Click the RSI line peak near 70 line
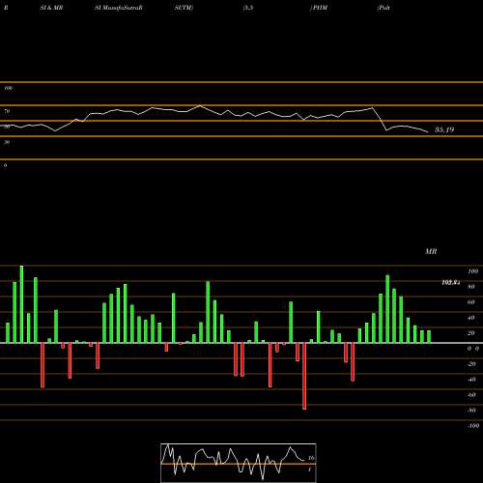483x483 pixels. click(200, 105)
